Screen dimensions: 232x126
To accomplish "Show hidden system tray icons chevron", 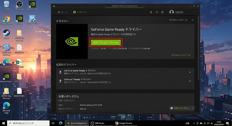I will 194,123.
